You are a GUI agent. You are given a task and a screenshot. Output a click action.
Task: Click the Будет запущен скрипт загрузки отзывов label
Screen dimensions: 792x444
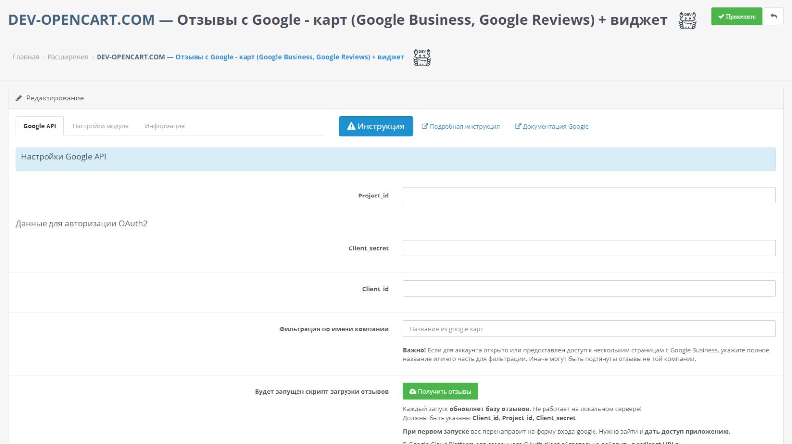(x=322, y=392)
